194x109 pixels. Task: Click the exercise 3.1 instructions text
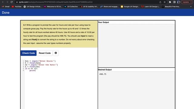59,34
